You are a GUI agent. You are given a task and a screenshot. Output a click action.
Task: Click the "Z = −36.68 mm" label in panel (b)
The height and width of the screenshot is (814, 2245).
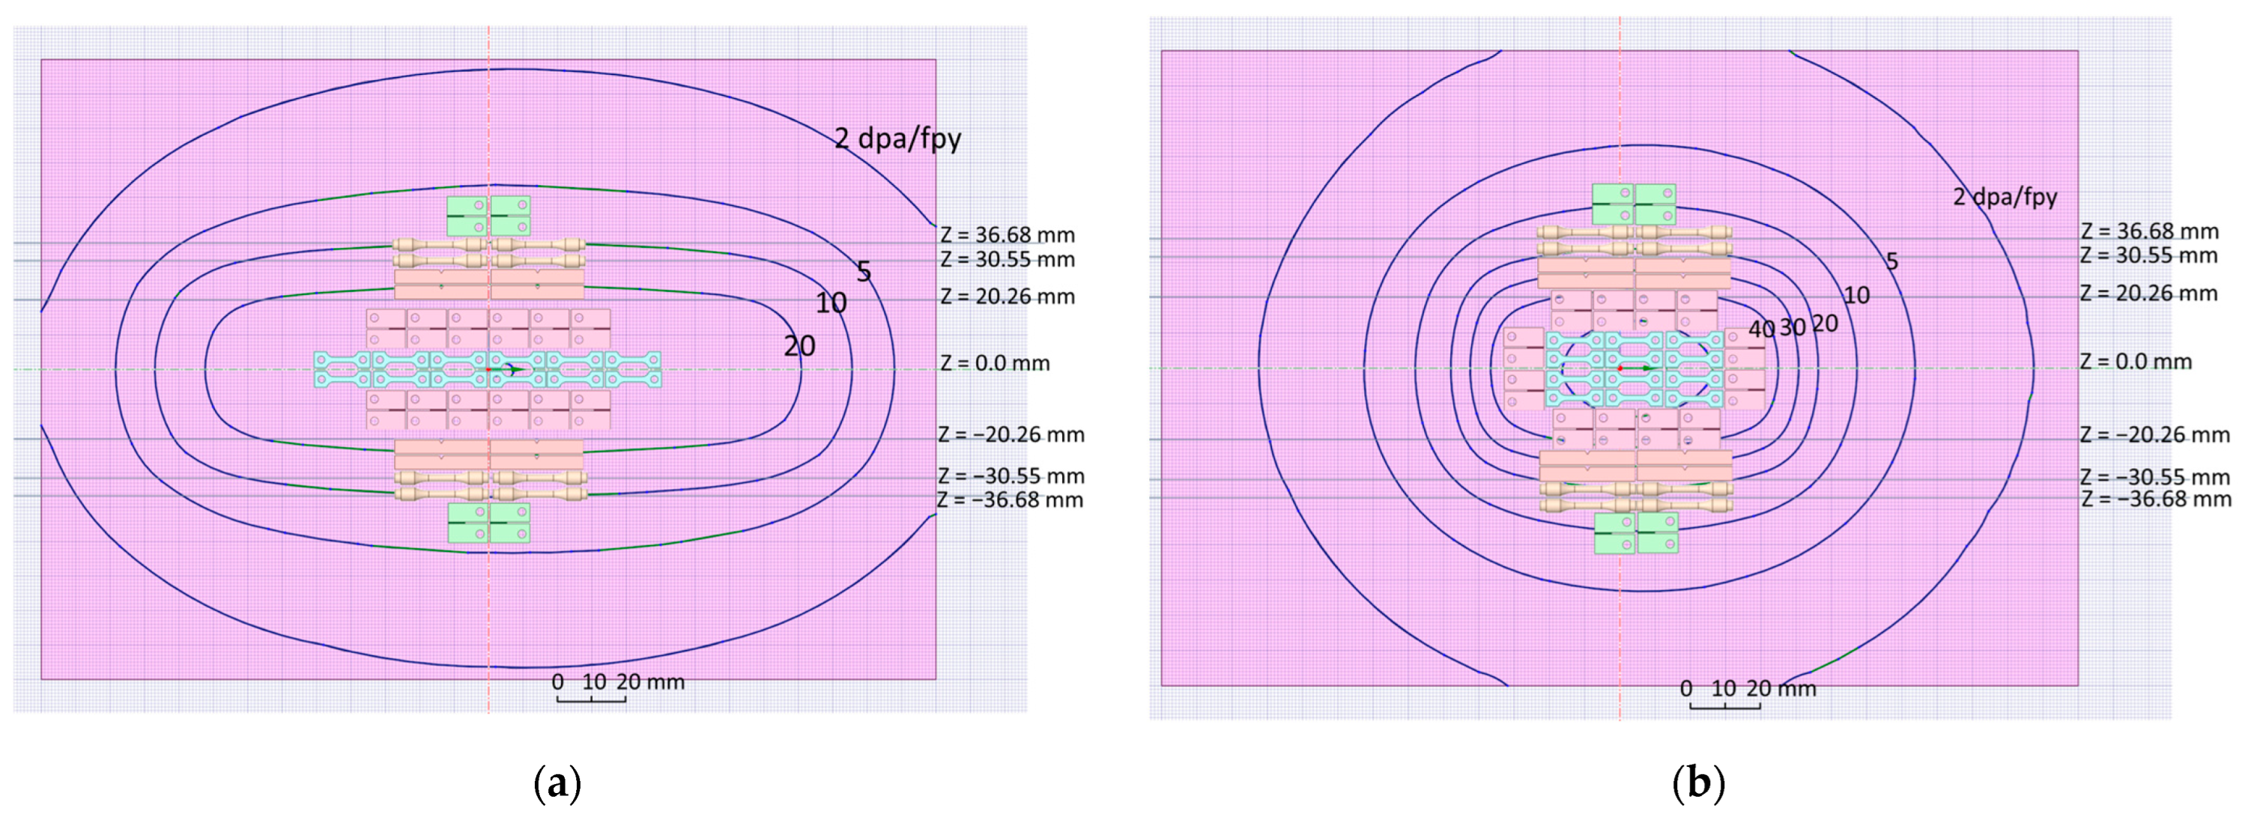point(2155,499)
